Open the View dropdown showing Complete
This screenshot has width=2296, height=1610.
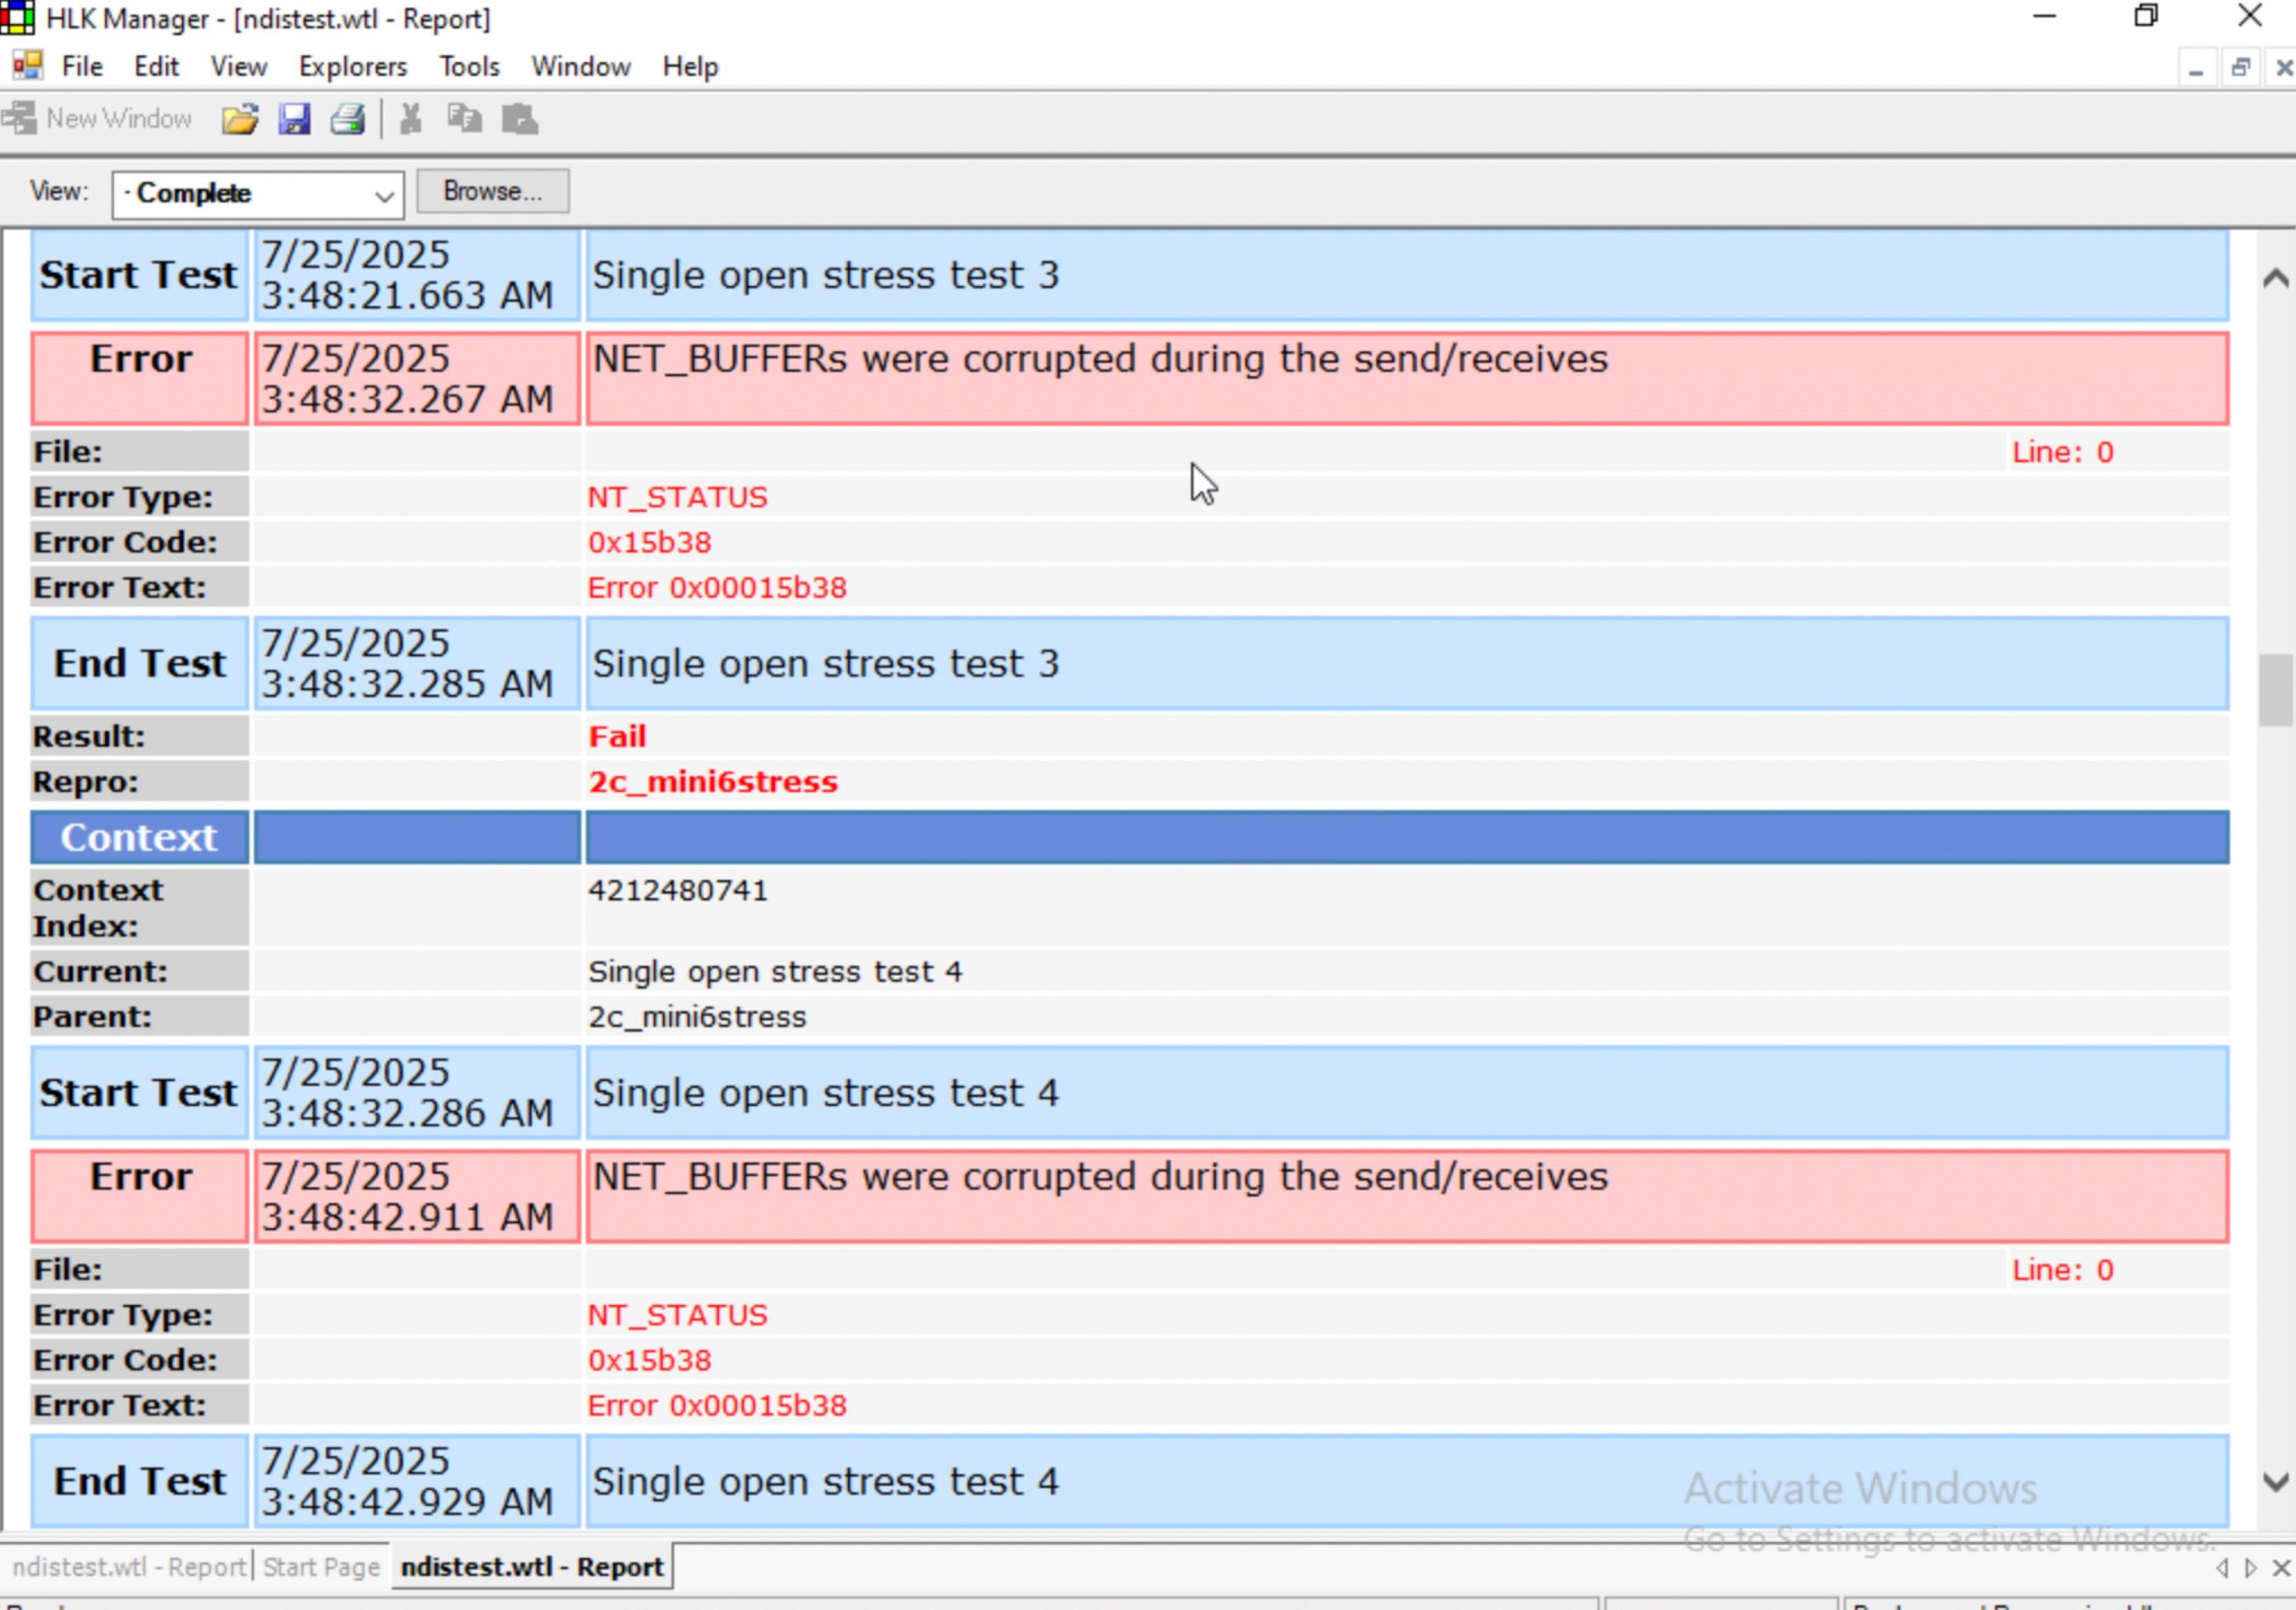[258, 194]
